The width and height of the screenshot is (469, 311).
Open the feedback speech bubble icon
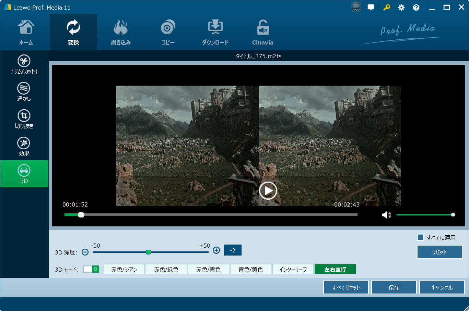pos(371,8)
